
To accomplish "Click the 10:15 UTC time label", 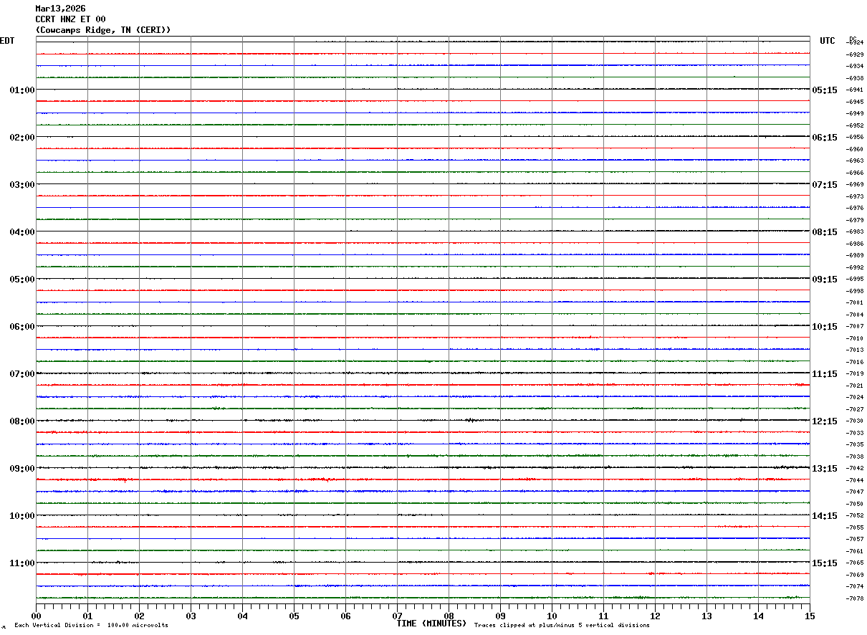I will [x=824, y=327].
